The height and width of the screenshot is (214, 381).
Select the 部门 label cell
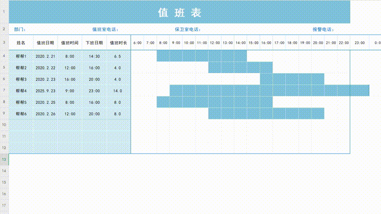coord(20,30)
